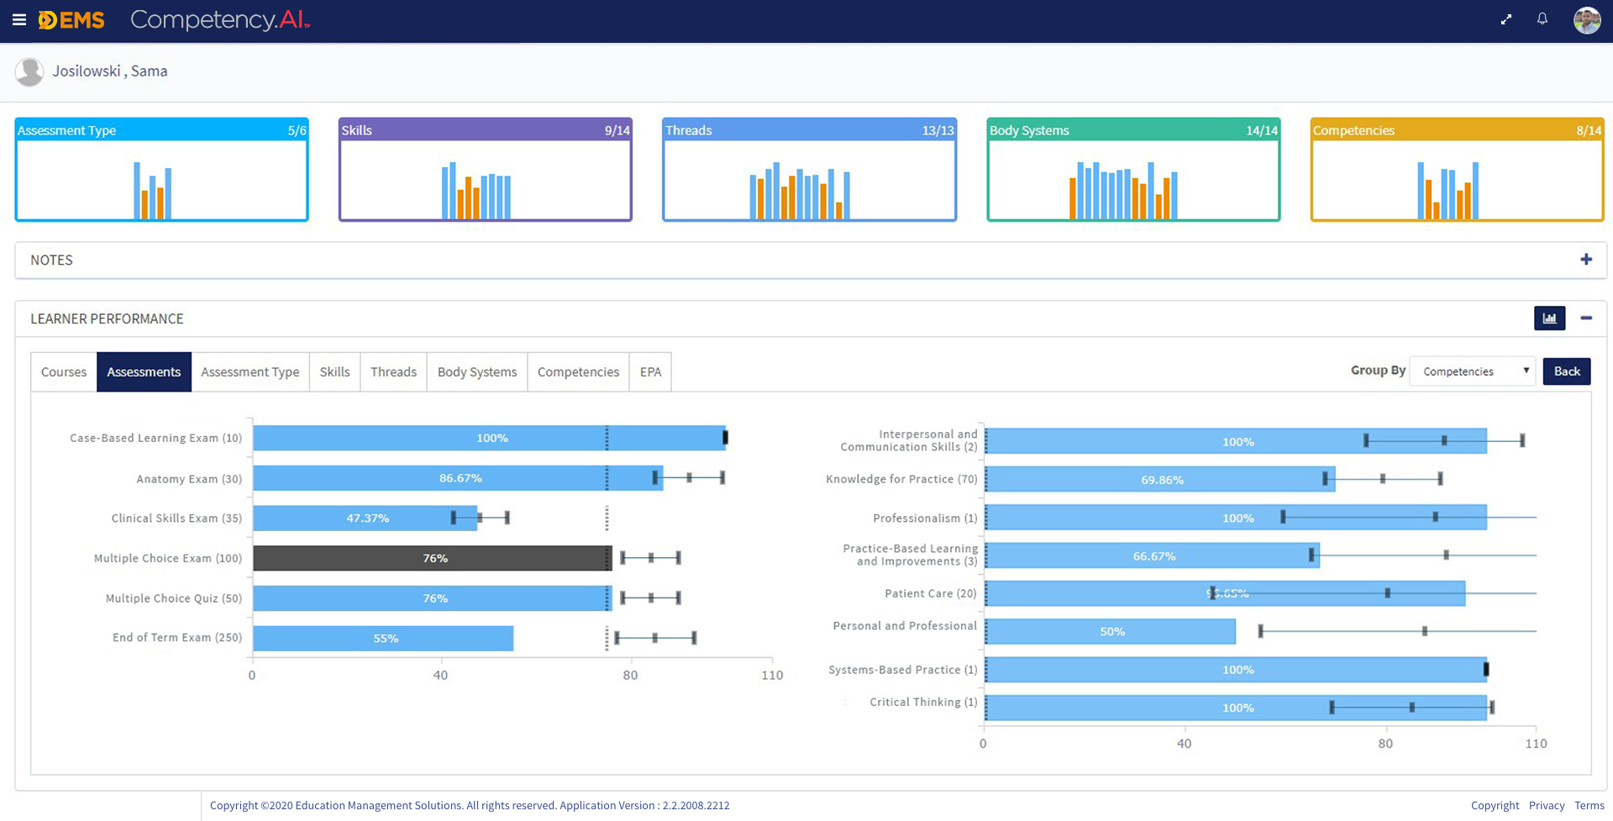Click the Back button
Image resolution: width=1613 pixels, height=821 pixels.
1566,371
